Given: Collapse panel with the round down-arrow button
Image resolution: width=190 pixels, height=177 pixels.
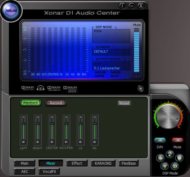Looking at the screenshot, I should click(x=140, y=89).
